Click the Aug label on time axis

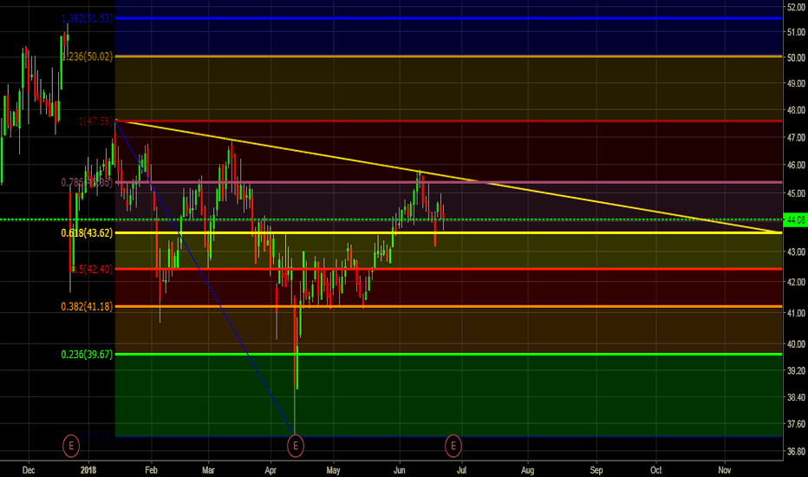click(x=528, y=470)
